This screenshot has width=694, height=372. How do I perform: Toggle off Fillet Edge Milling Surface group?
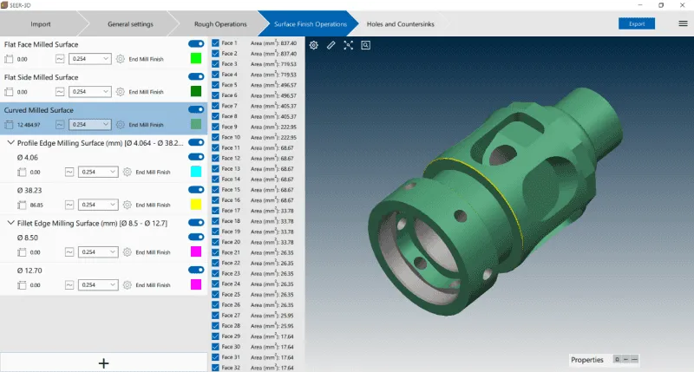tap(196, 223)
